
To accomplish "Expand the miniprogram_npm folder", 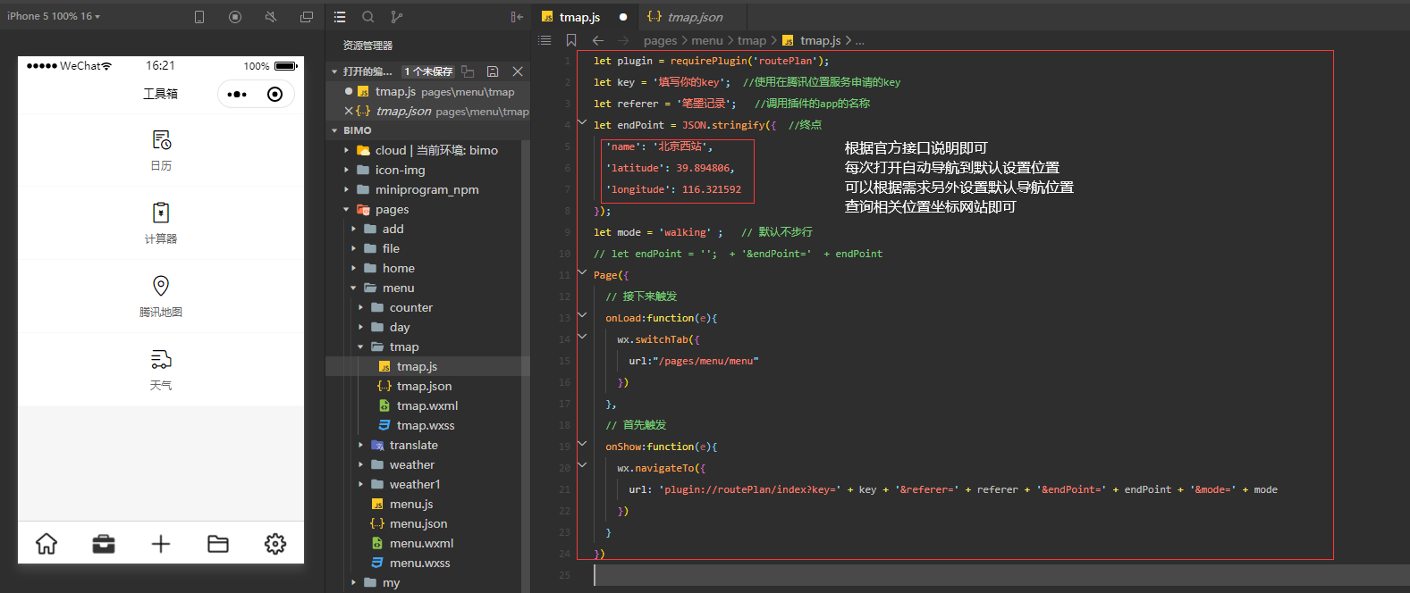I will [347, 189].
